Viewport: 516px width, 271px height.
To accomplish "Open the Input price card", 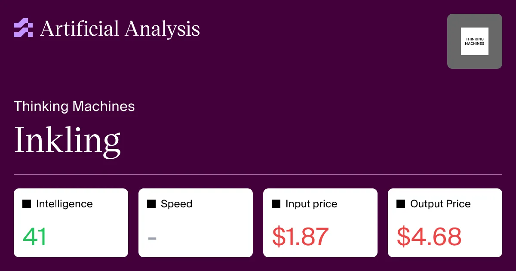I will [x=320, y=223].
